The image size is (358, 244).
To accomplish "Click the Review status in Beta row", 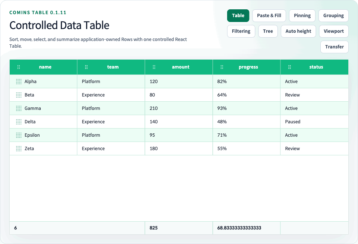I will coord(314,95).
